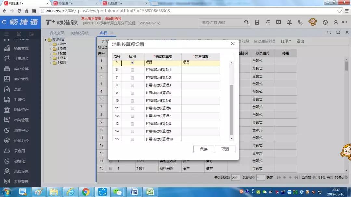The image size is (351, 197).
Task: Open 固定资产 module in sidebar
Action: point(21,110)
